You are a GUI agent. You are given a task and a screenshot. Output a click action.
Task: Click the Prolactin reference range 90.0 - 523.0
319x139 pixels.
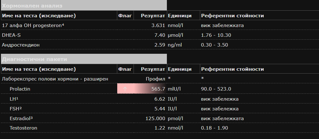(x=216, y=89)
